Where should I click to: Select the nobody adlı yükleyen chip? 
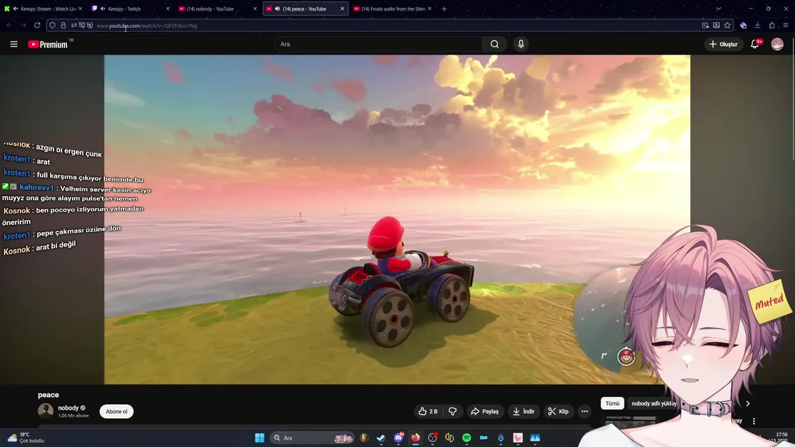click(653, 404)
